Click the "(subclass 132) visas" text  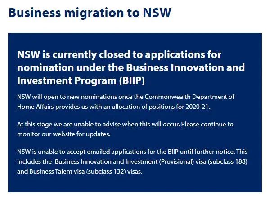114,172
